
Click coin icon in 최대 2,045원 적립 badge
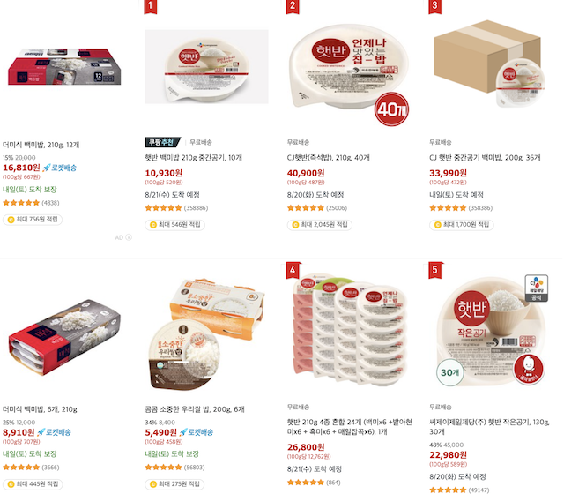295,225
